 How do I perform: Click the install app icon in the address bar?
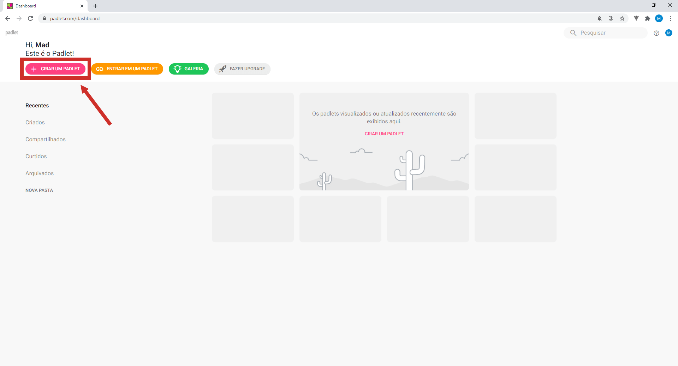point(611,18)
